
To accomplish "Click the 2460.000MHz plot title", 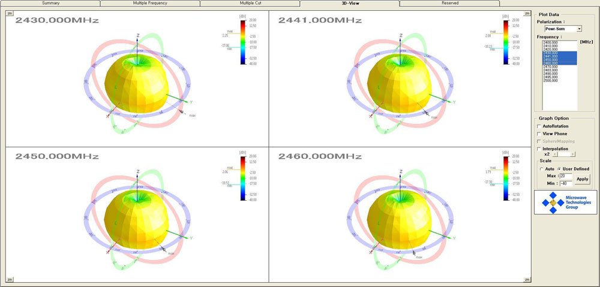I will [x=320, y=156].
